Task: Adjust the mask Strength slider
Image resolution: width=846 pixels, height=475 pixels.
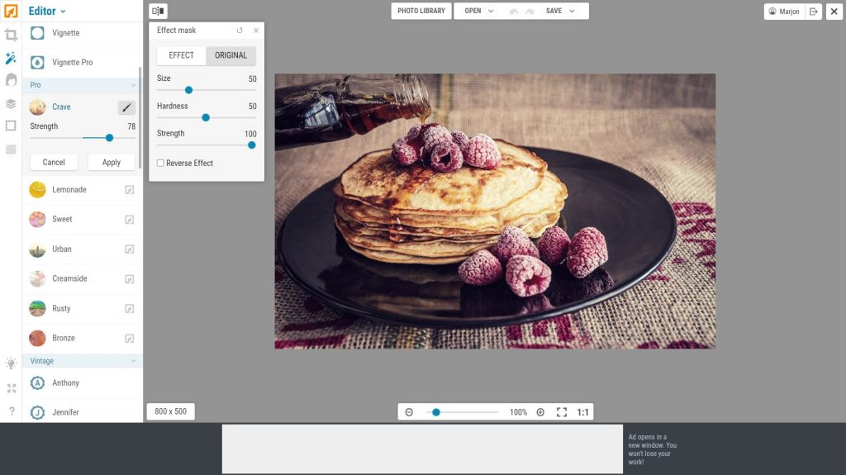Action: pyautogui.click(x=251, y=145)
